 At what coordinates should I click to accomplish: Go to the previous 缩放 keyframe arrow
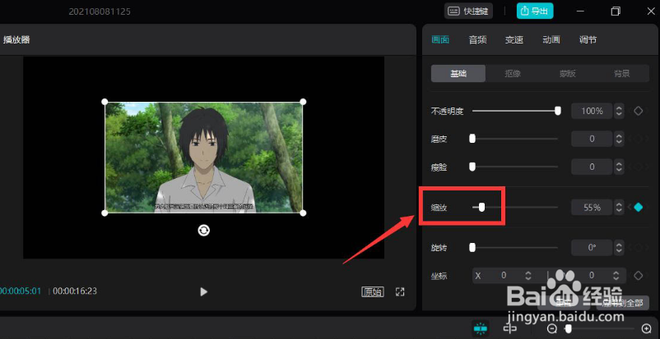pyautogui.click(x=630, y=207)
